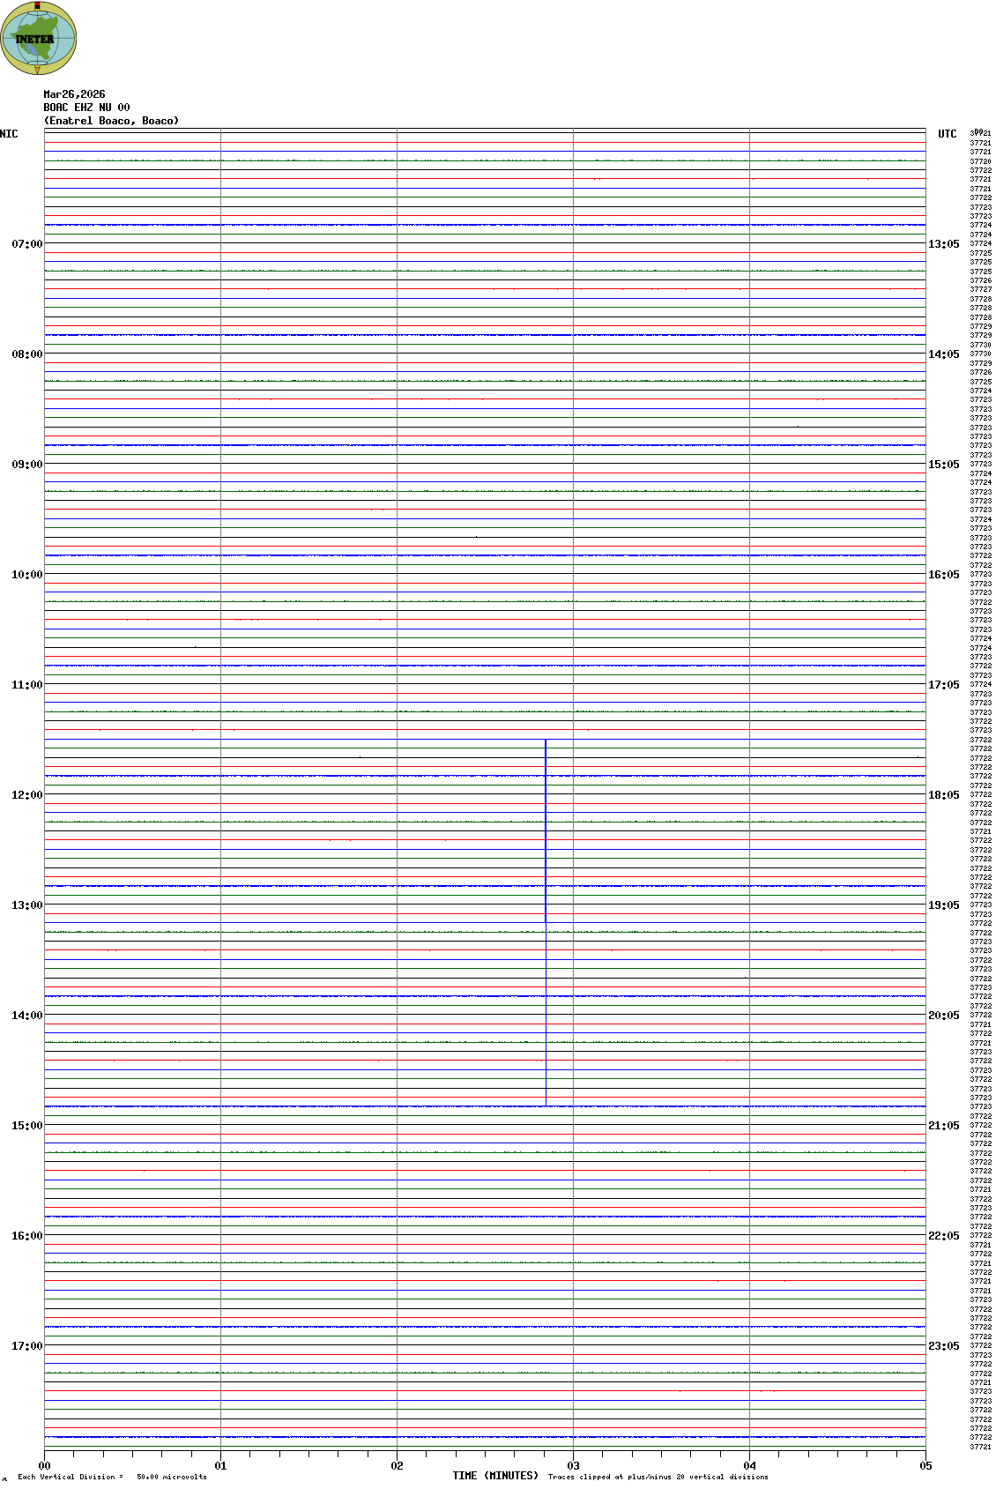This screenshot has height=1489, width=996.
Task: Select the 05 minute axis tick label
Action: tap(925, 1466)
